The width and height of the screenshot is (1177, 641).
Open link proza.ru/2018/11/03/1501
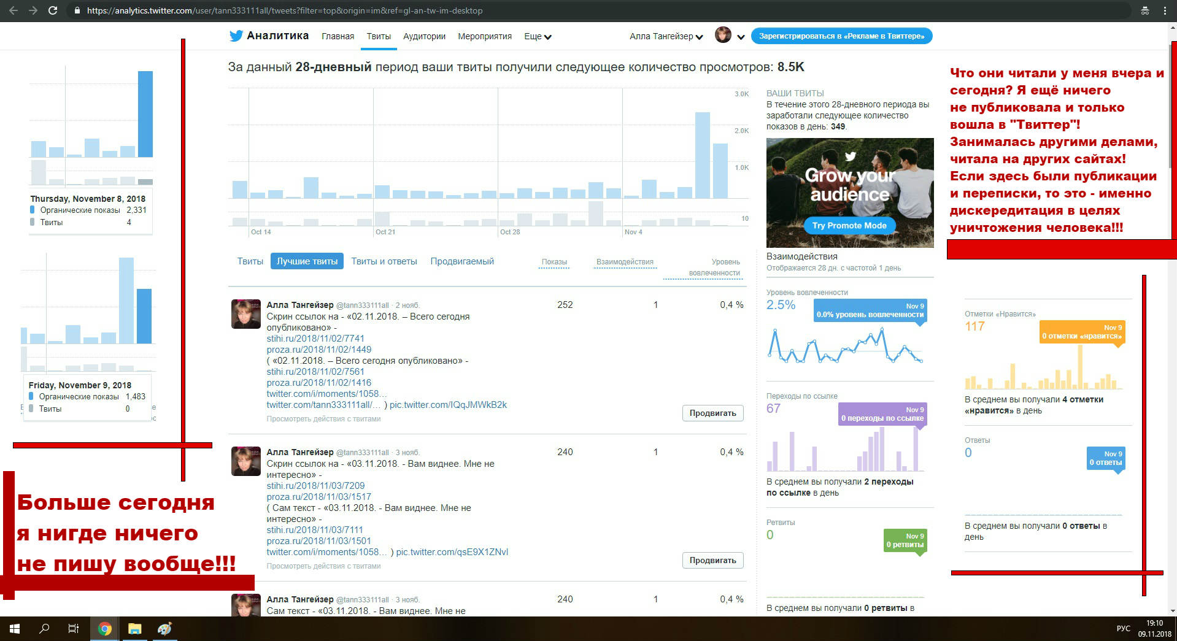pyautogui.click(x=319, y=541)
